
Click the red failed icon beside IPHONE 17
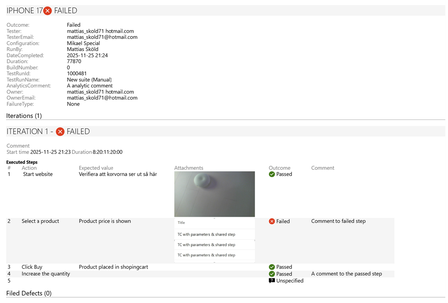[x=47, y=11]
